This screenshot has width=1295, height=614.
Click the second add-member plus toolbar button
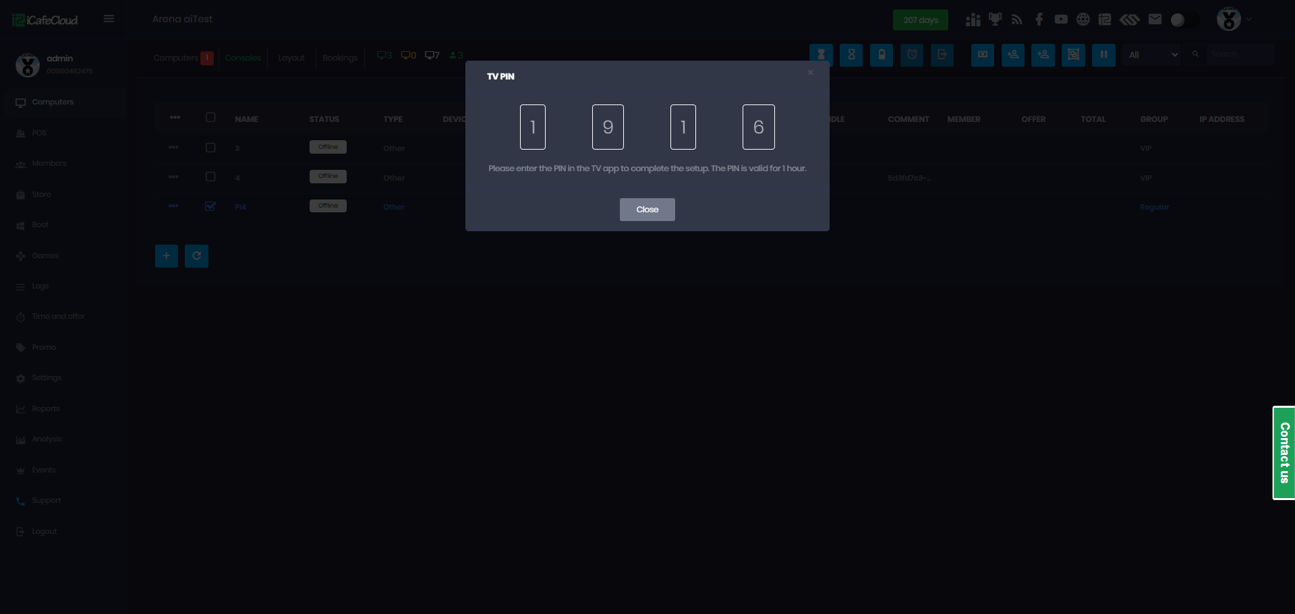pyautogui.click(x=1043, y=55)
